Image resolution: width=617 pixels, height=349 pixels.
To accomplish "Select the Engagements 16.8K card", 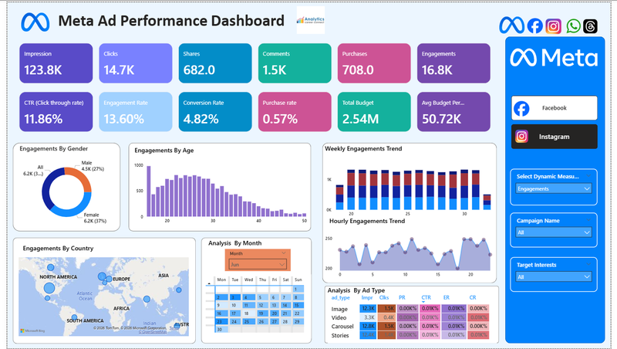I will tap(453, 63).
